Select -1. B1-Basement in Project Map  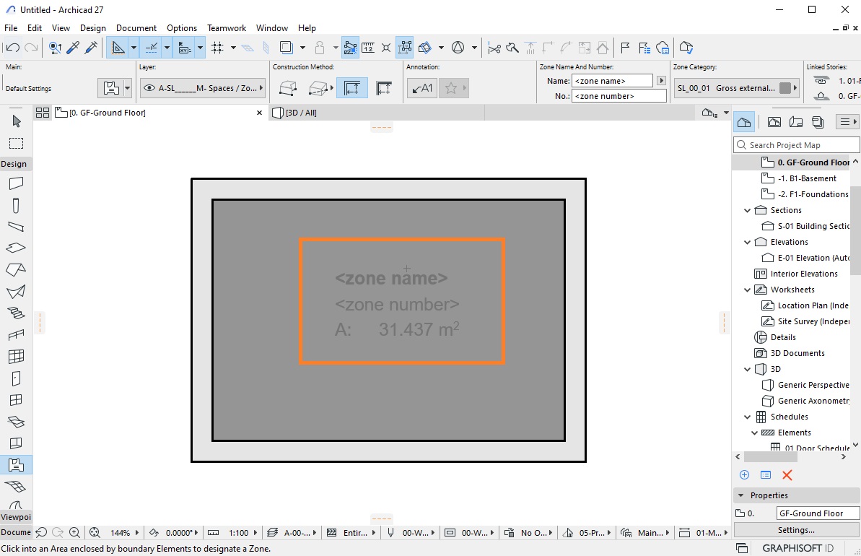pyautogui.click(x=807, y=178)
